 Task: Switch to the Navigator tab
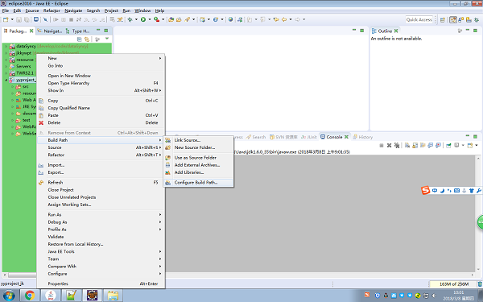[50, 31]
